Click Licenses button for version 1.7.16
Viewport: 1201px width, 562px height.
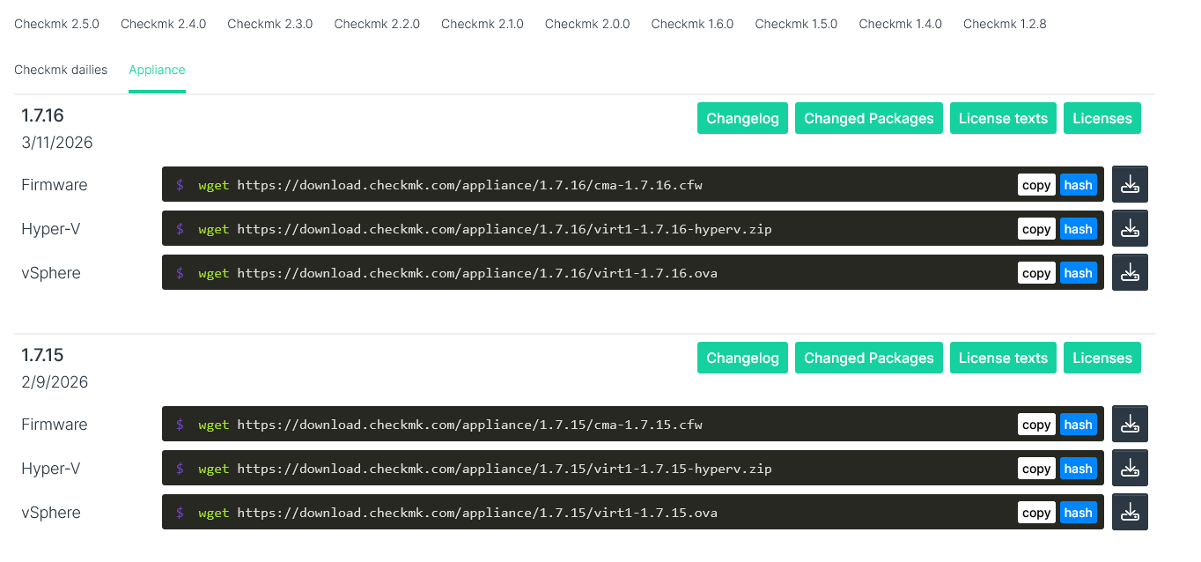pos(1102,118)
